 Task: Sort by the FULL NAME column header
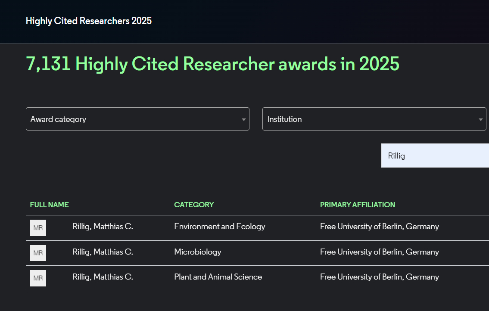click(50, 205)
